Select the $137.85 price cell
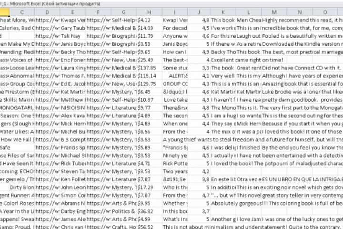The height and width of the screenshot is (229, 343). click(x=150, y=68)
